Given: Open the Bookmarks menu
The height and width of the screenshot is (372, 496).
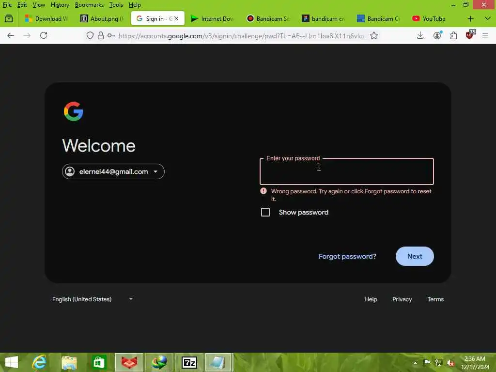Looking at the screenshot, I should (89, 5).
